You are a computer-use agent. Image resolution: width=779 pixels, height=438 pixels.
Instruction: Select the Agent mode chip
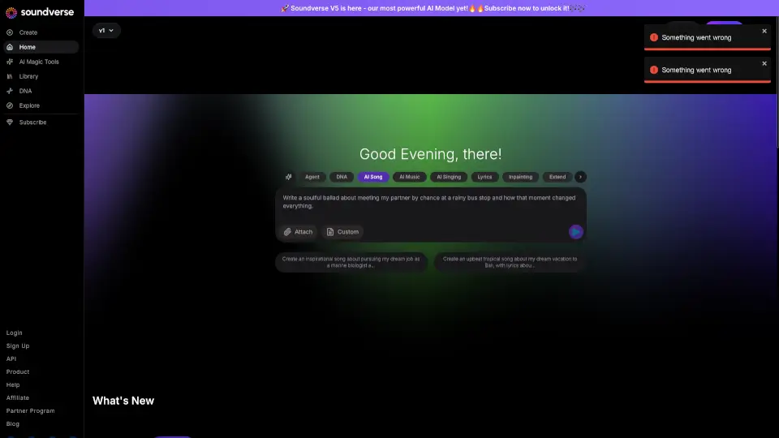pyautogui.click(x=312, y=177)
